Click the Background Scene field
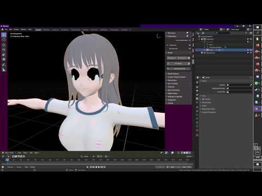Image resolution: width=262 pixels, height=196 pixels. pyautogui.click(x=239, y=88)
